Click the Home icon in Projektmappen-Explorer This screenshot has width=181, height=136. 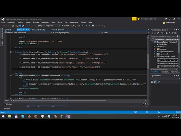click(x=158, y=33)
